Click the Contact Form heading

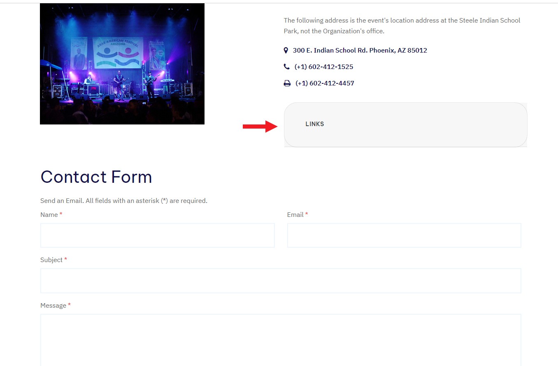(96, 177)
